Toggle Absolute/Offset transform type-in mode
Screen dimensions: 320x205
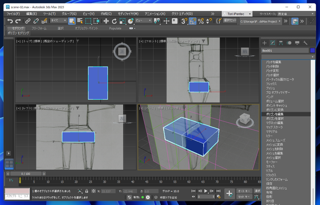pos(94,191)
